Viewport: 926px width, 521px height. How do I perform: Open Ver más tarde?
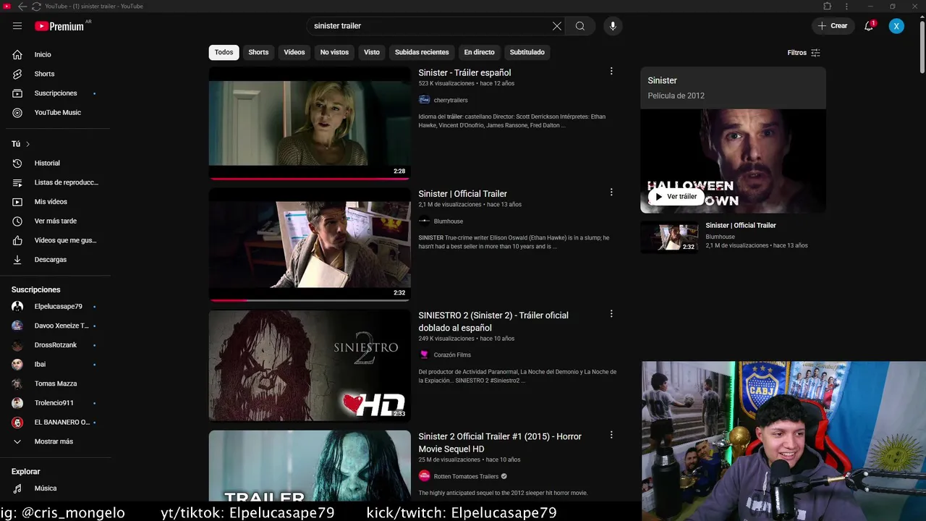(55, 221)
